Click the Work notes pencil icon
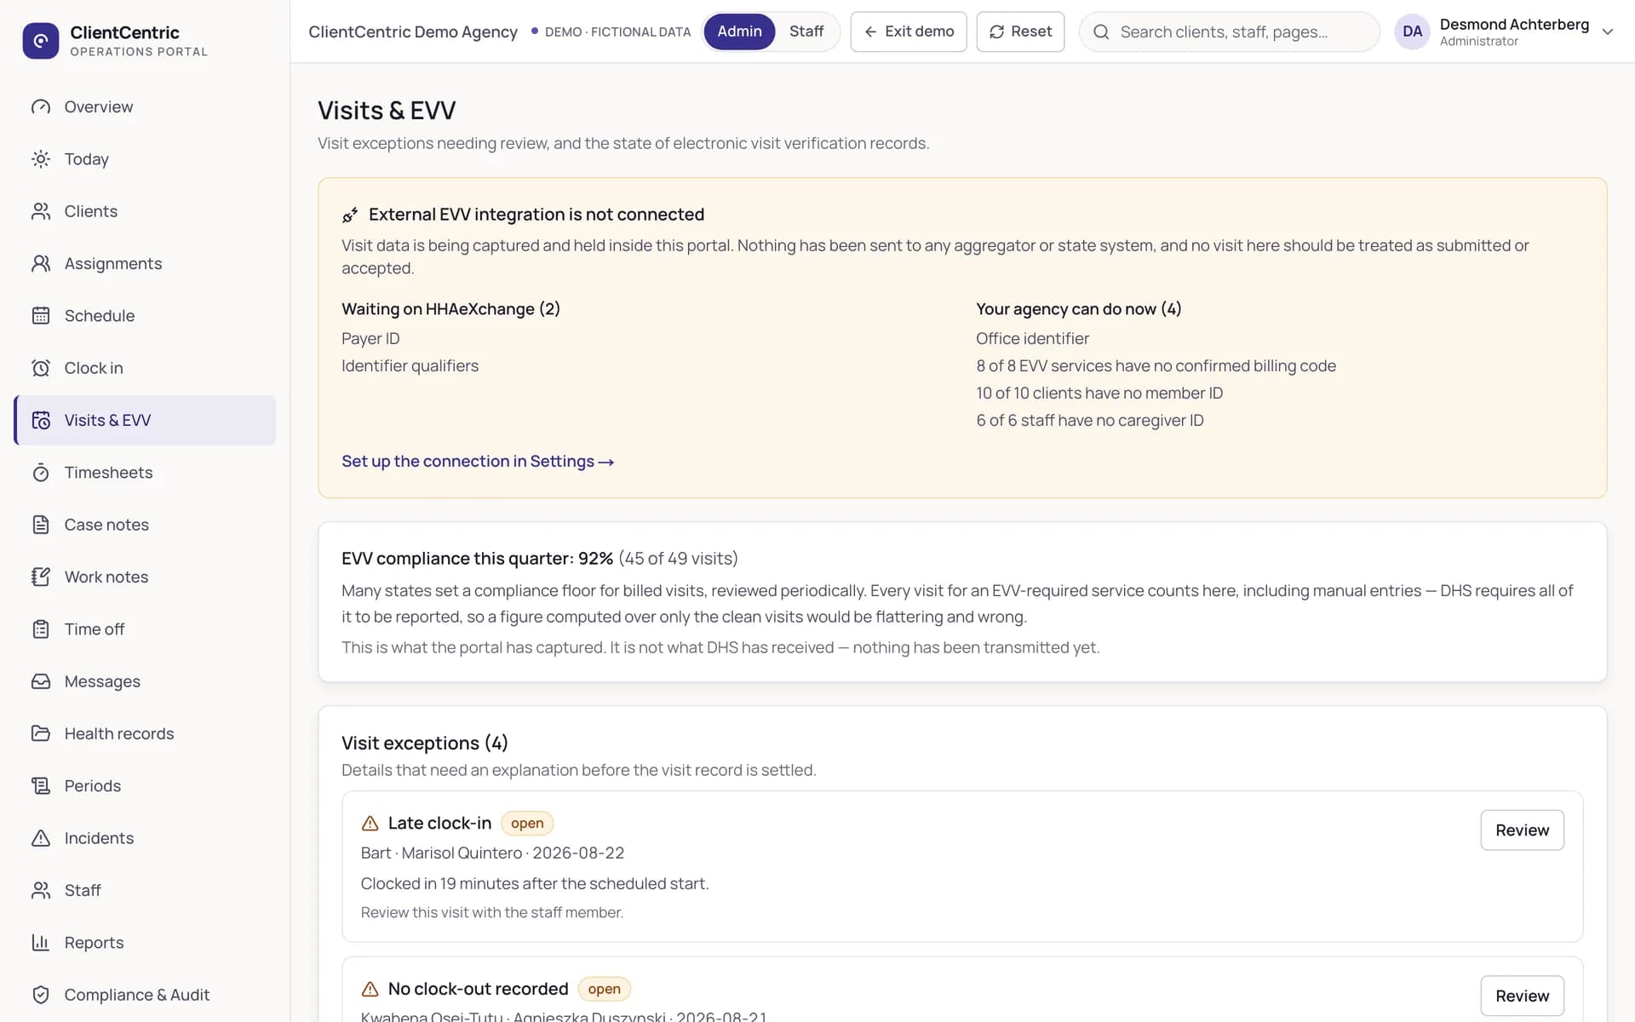This screenshot has width=1635, height=1022. click(x=41, y=577)
